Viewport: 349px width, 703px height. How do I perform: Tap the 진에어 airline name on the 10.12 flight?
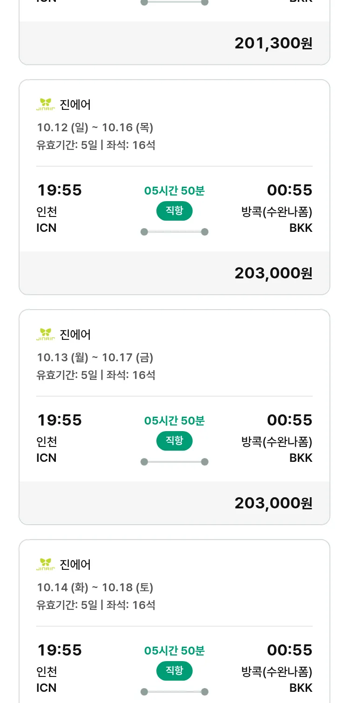[x=75, y=104]
